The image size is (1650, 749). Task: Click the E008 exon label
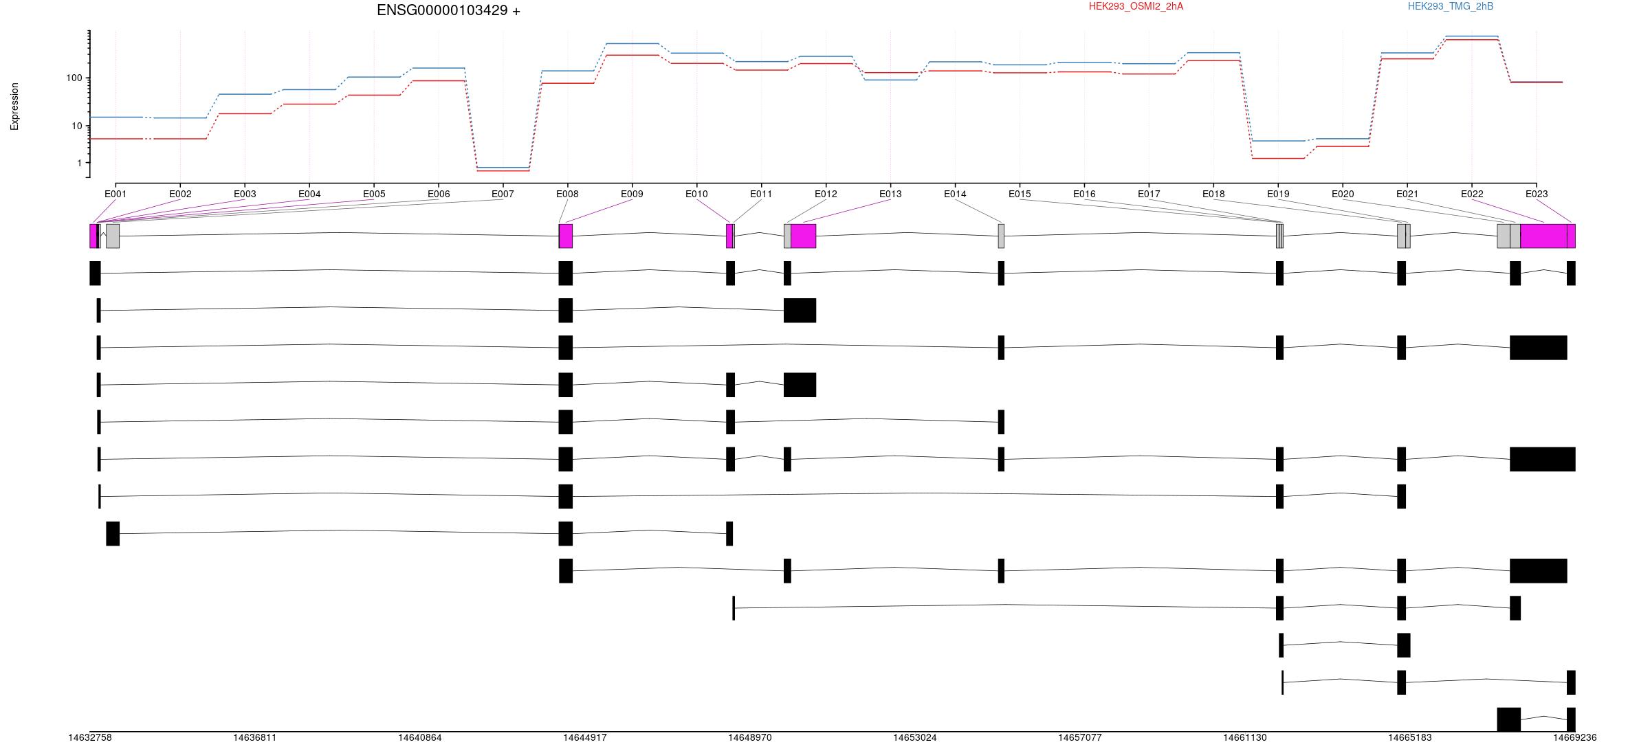pyautogui.click(x=567, y=194)
